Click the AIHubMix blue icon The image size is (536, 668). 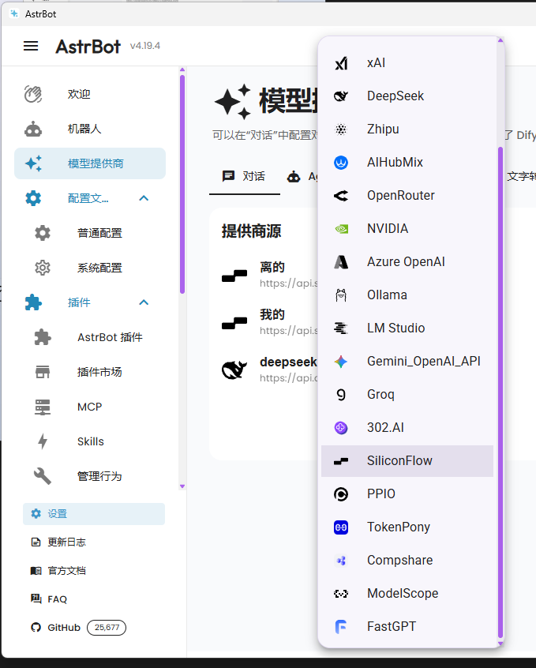341,163
